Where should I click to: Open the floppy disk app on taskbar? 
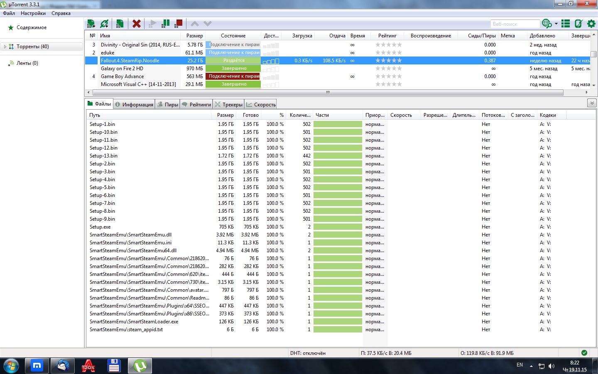point(114,366)
